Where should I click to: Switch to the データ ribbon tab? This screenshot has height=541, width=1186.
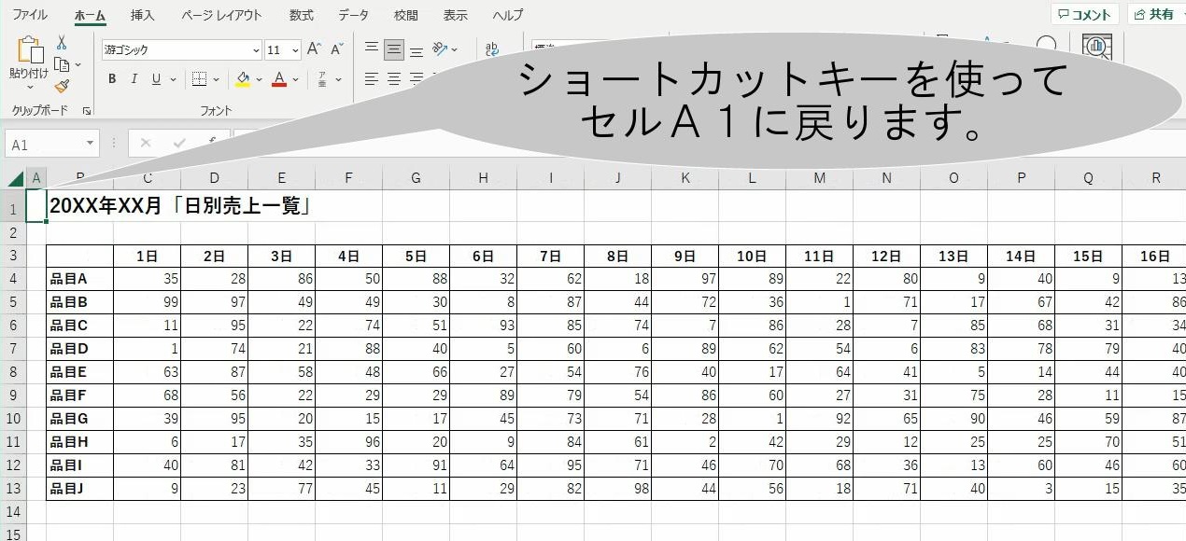[354, 14]
